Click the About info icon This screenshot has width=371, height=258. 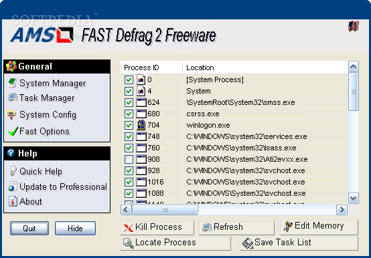tap(13, 201)
